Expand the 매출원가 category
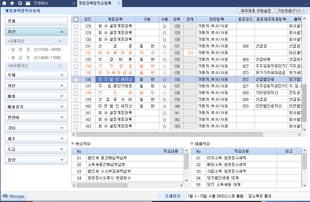Viewport: 310px width, 202px height. pyautogui.click(x=36, y=107)
